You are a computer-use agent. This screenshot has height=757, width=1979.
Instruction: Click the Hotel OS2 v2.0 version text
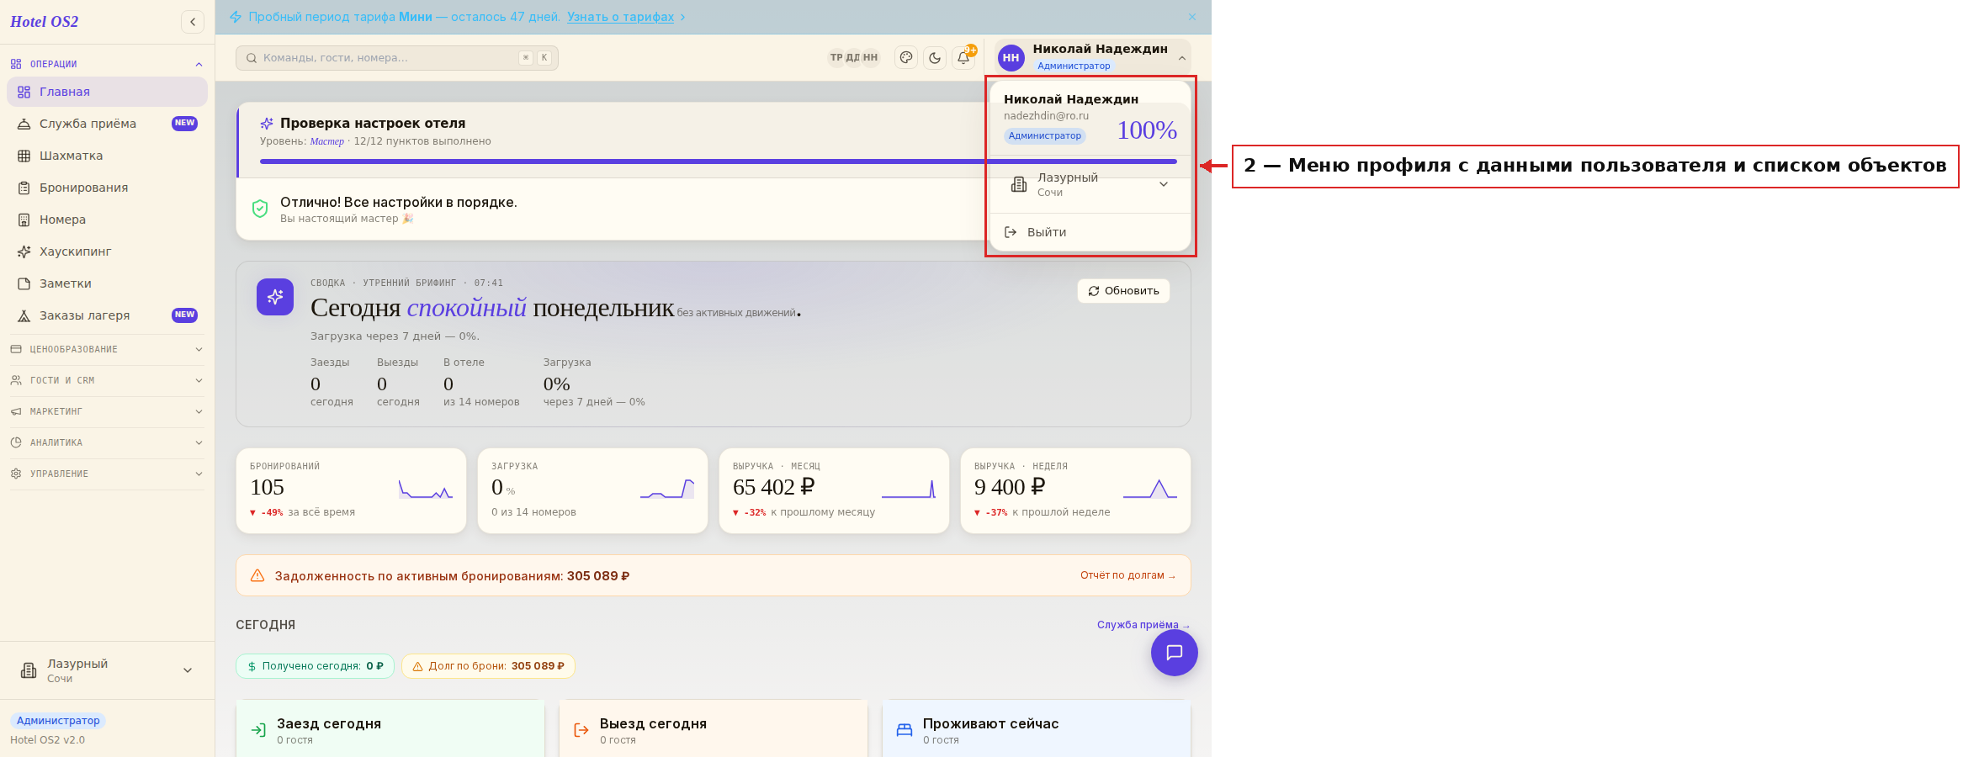click(x=47, y=740)
